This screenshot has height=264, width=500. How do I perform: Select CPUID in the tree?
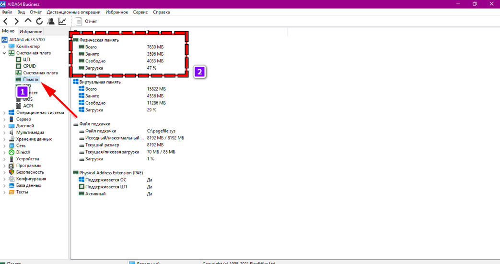coord(29,66)
